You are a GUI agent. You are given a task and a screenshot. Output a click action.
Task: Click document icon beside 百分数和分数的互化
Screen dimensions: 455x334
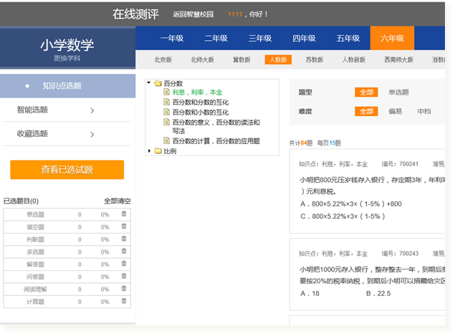pos(166,102)
